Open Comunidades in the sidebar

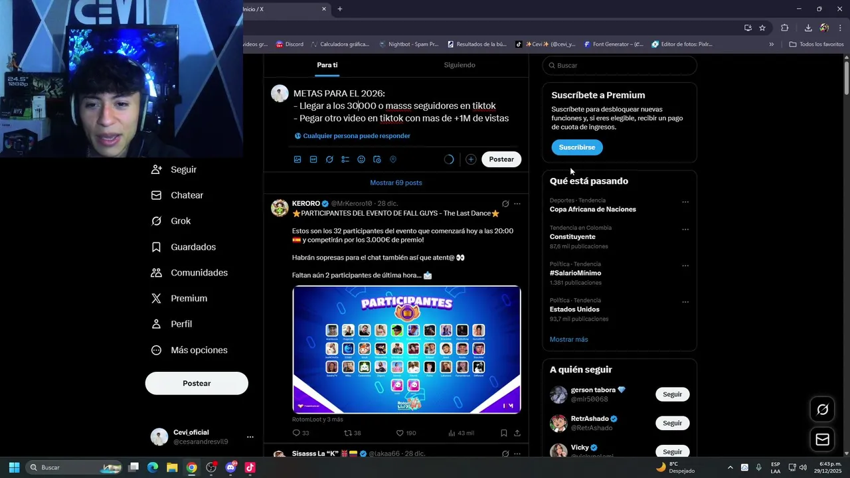(189, 273)
